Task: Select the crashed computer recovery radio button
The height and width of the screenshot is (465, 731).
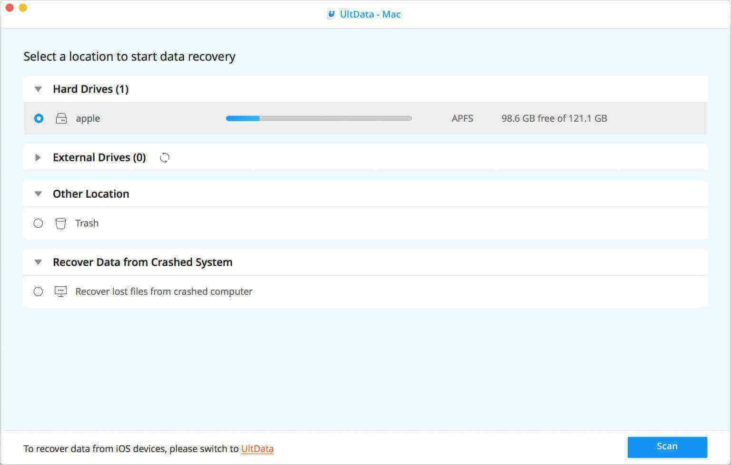Action: (x=38, y=291)
